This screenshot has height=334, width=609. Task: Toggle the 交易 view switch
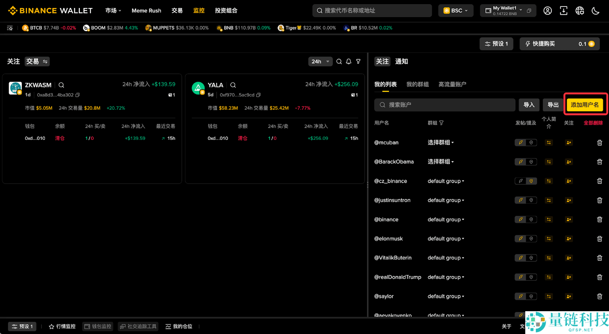pyautogui.click(x=37, y=62)
